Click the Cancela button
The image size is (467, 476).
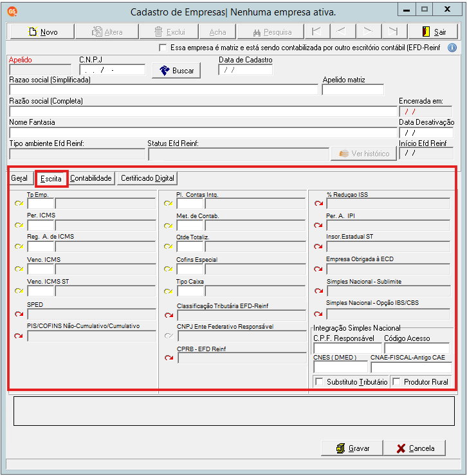pos(415,448)
